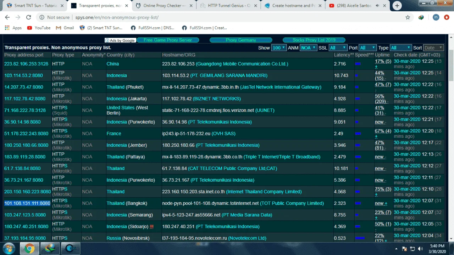Click the speed bar in Russia row
This screenshot has height=255, width=454.
click(360, 238)
